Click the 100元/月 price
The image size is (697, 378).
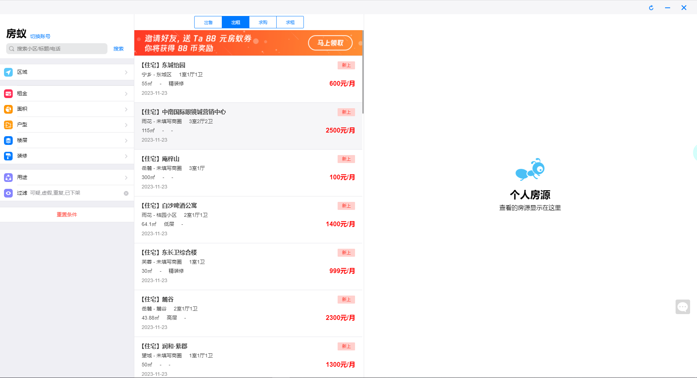(342, 177)
